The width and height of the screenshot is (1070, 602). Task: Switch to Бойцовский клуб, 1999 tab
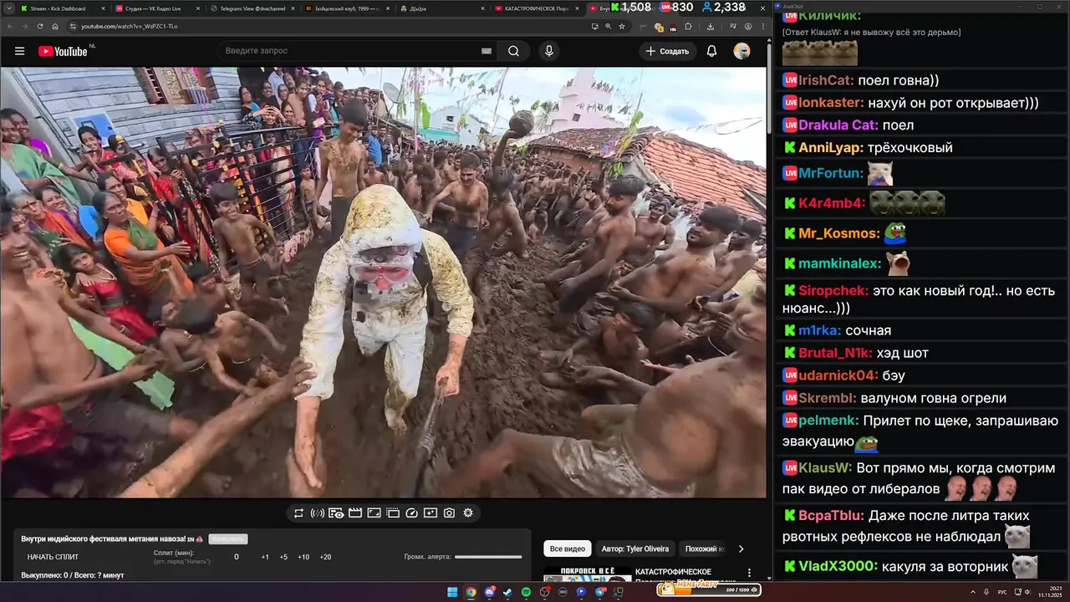(x=346, y=8)
